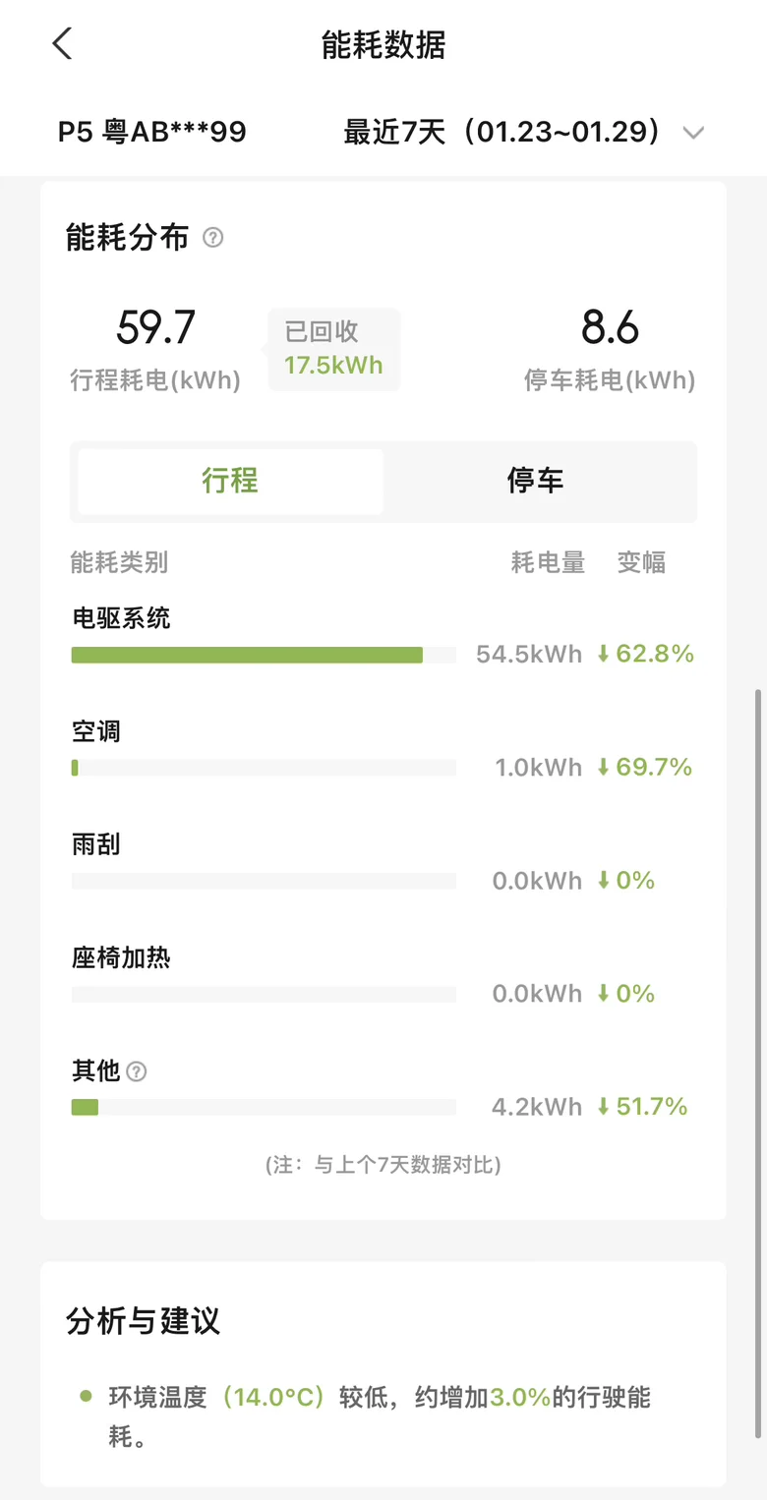Switch to the 停车 tab
Viewport: 767px width, 1500px height.
click(x=536, y=481)
